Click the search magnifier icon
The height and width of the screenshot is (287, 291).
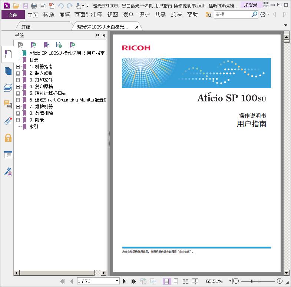click(254, 14)
